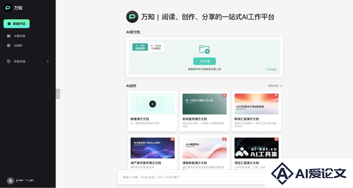This screenshot has width=353, height=188.
Task: Click the 地产城市宣传演示文档 title text
Action: (146, 163)
